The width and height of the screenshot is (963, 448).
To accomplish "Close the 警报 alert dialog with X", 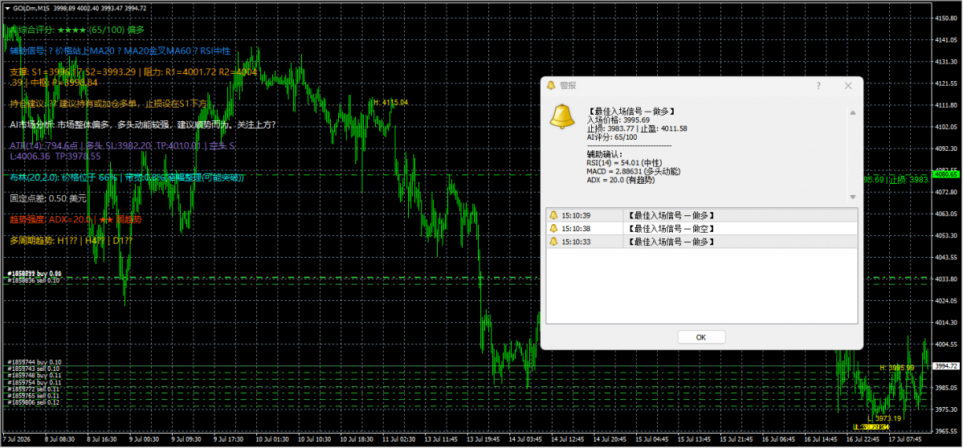I will pos(848,86).
